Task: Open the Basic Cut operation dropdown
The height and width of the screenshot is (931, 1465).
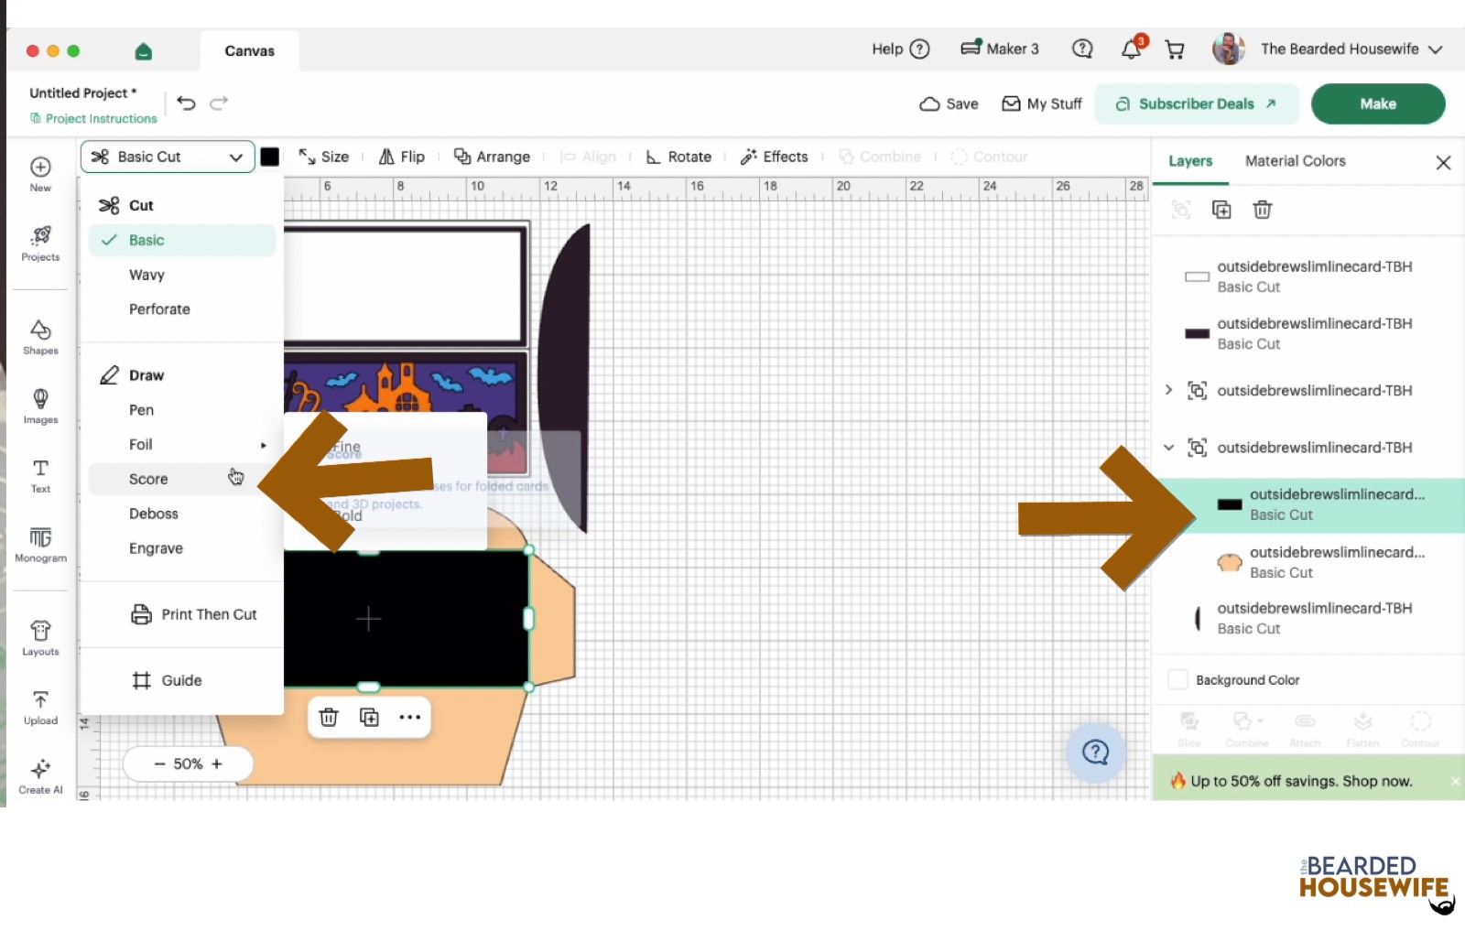Action: point(168,157)
